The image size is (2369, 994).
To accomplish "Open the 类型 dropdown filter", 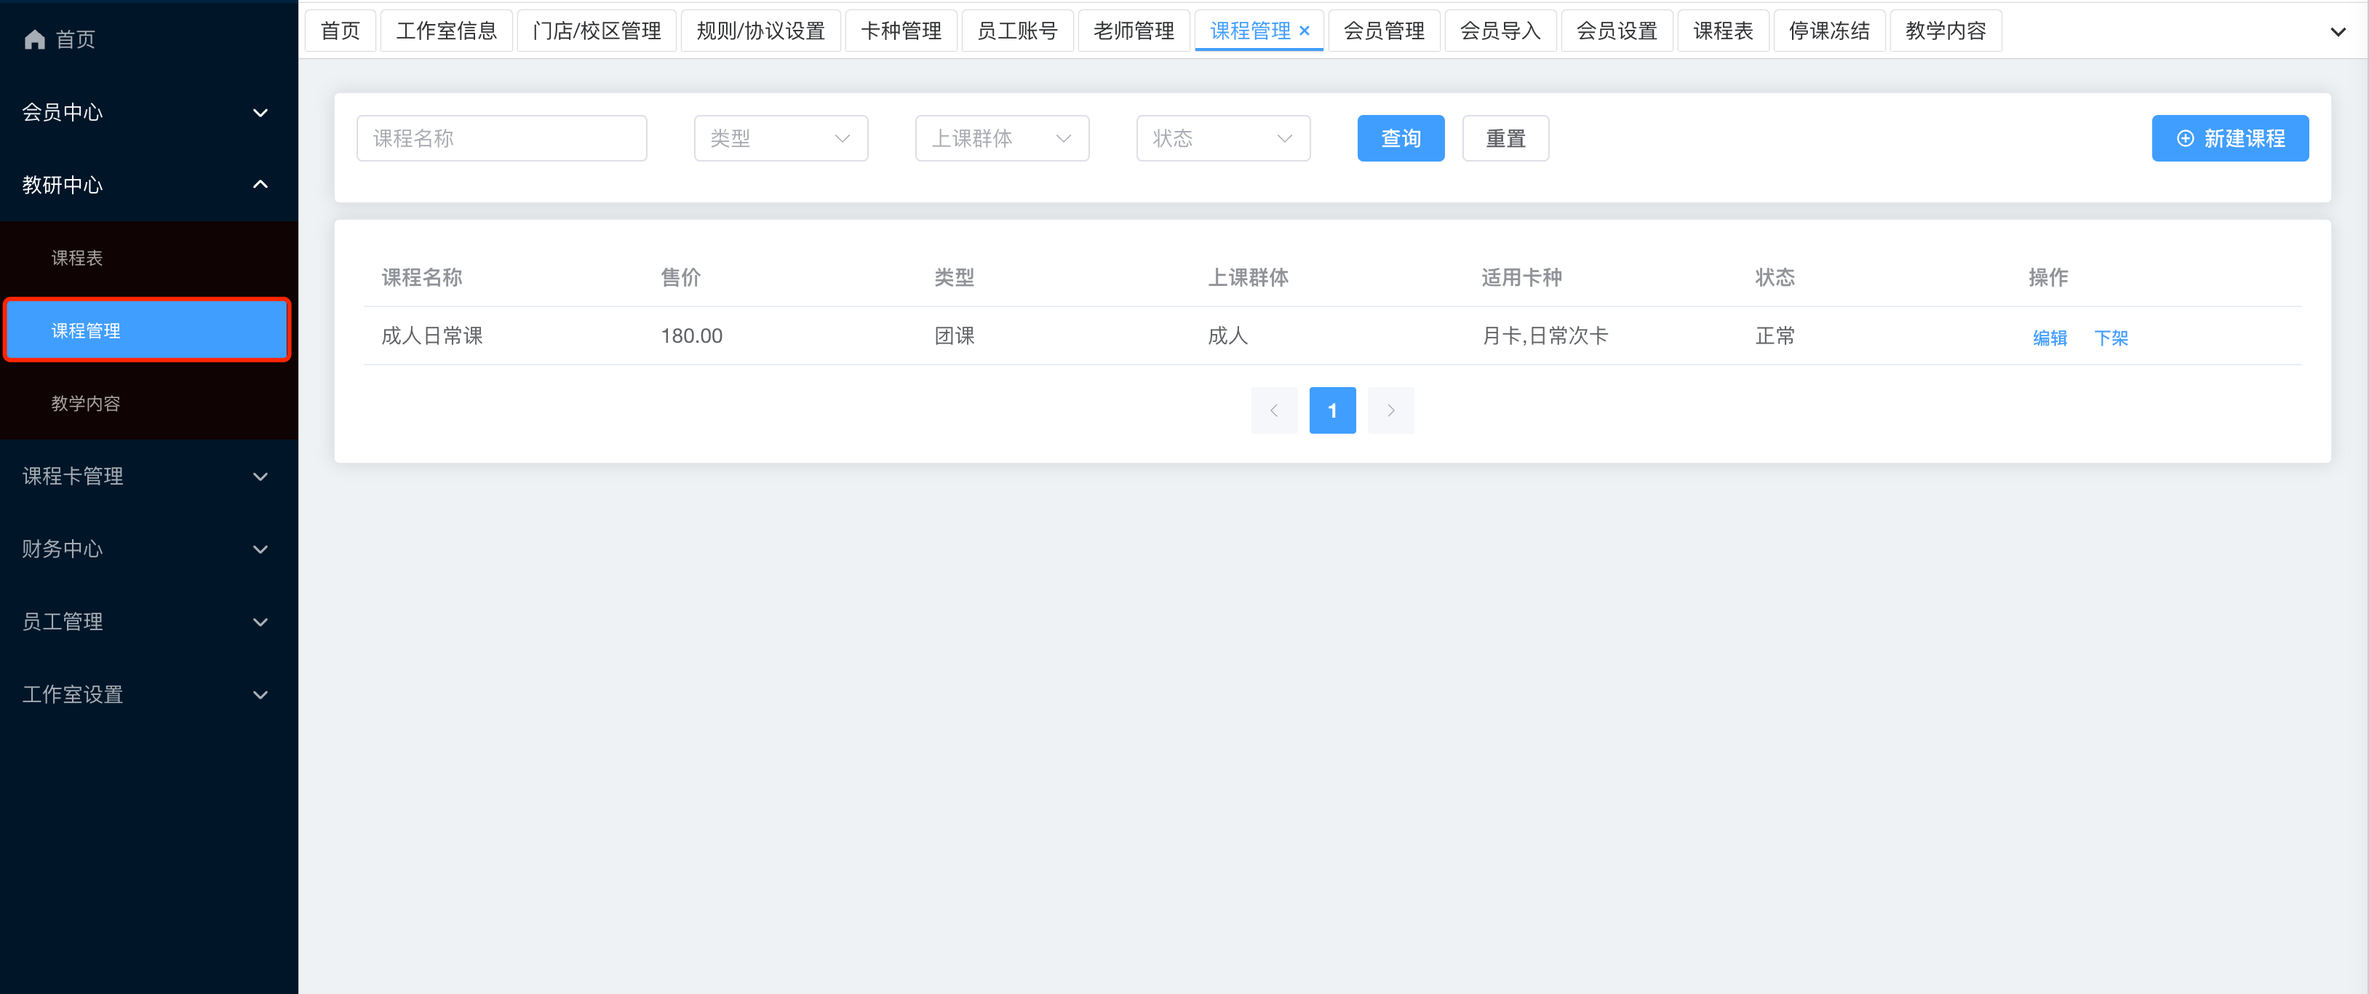I will [x=780, y=139].
